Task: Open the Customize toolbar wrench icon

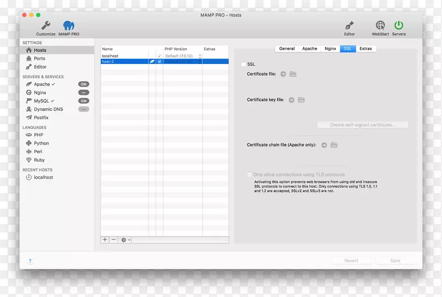Action: point(46,25)
